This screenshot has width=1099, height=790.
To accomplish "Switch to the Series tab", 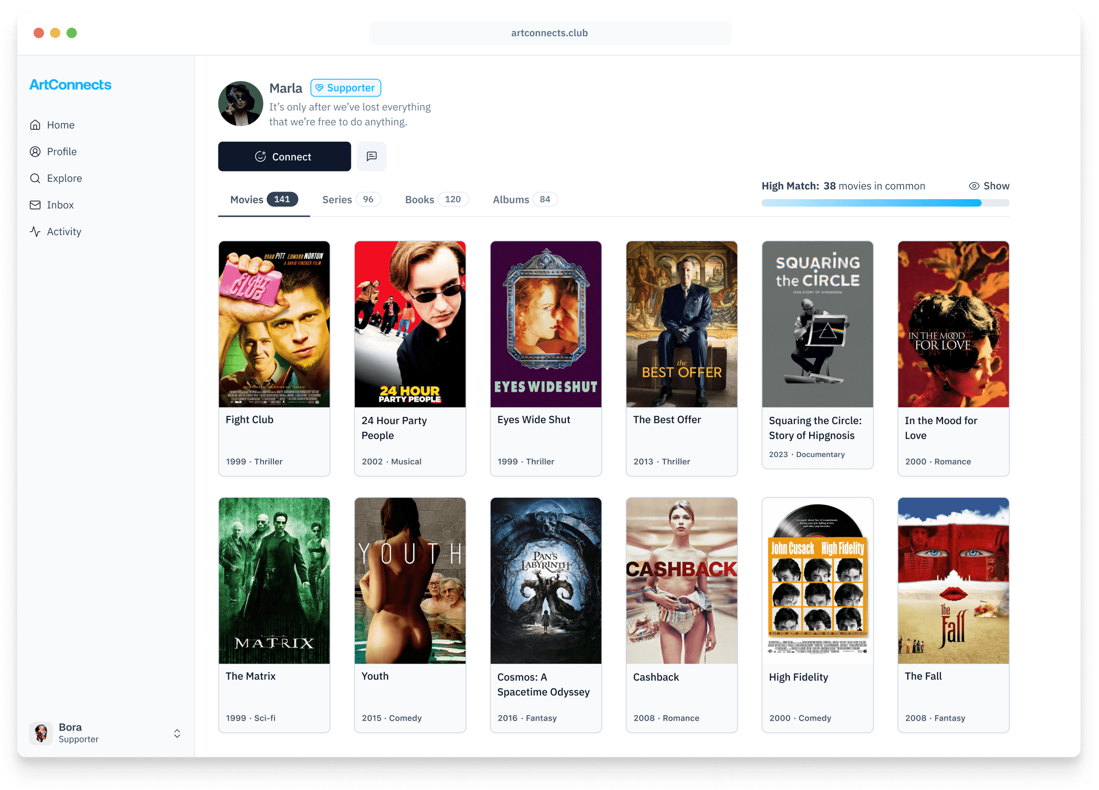I will [351, 199].
